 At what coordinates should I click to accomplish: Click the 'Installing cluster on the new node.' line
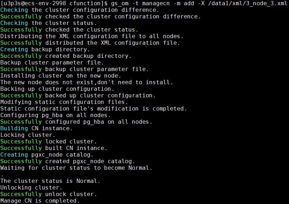click(61, 76)
